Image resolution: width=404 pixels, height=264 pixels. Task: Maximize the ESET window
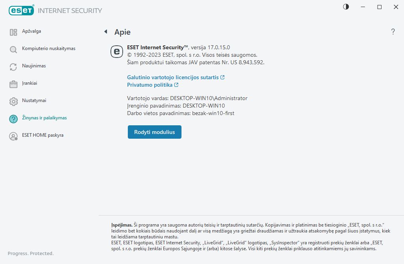[x=380, y=7]
